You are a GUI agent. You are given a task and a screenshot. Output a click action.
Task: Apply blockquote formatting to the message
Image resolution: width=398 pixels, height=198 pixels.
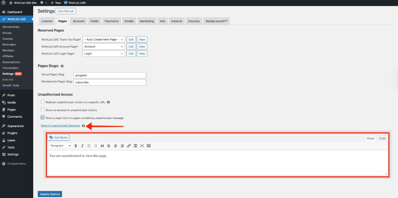[102, 146]
